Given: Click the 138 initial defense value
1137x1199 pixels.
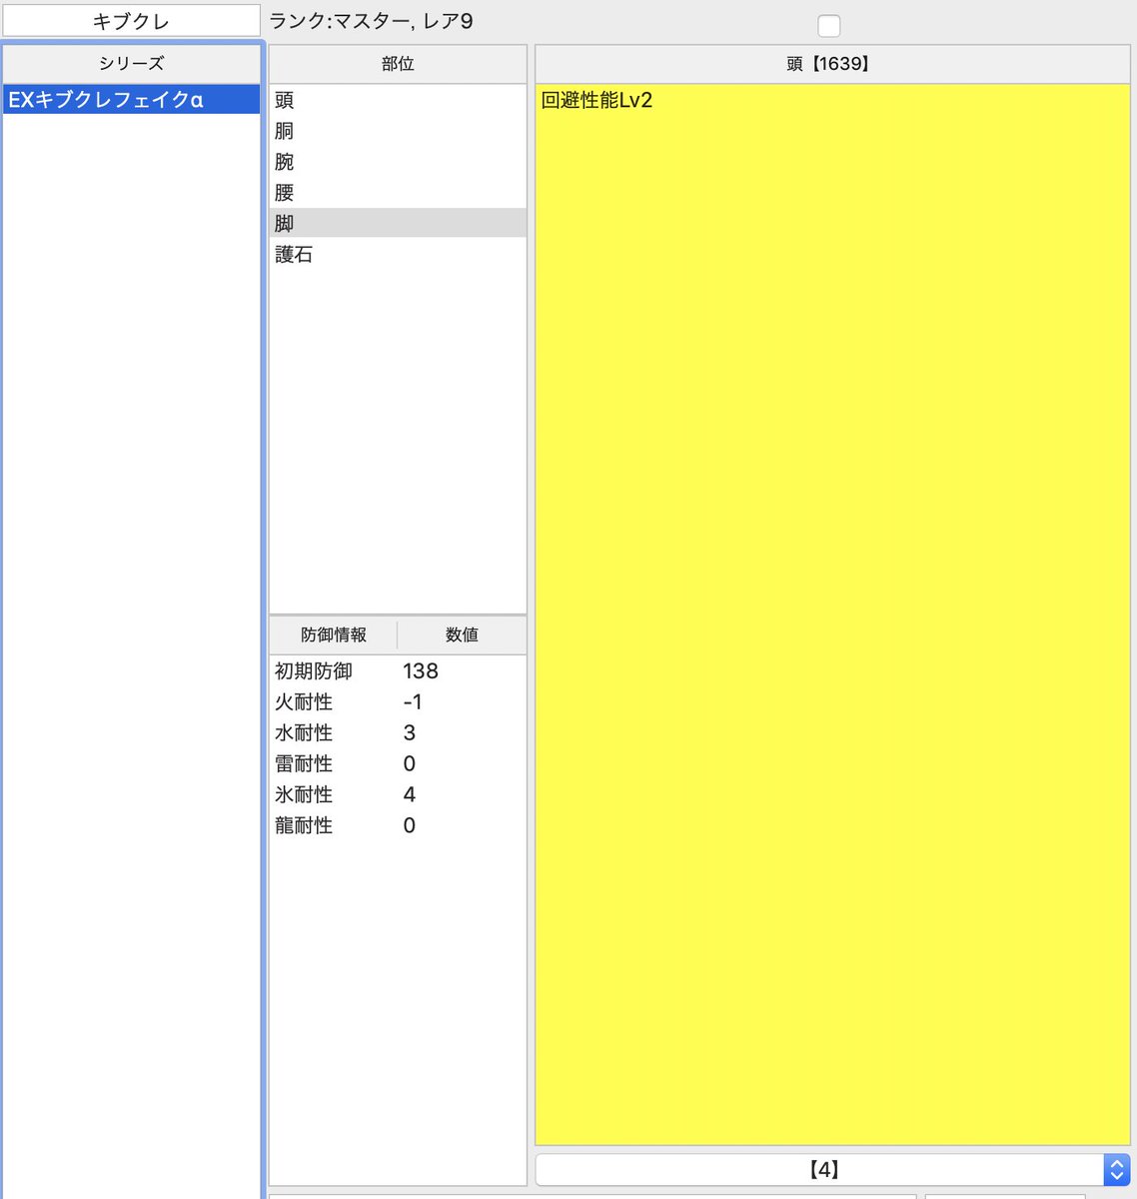Looking at the screenshot, I should tap(421, 671).
